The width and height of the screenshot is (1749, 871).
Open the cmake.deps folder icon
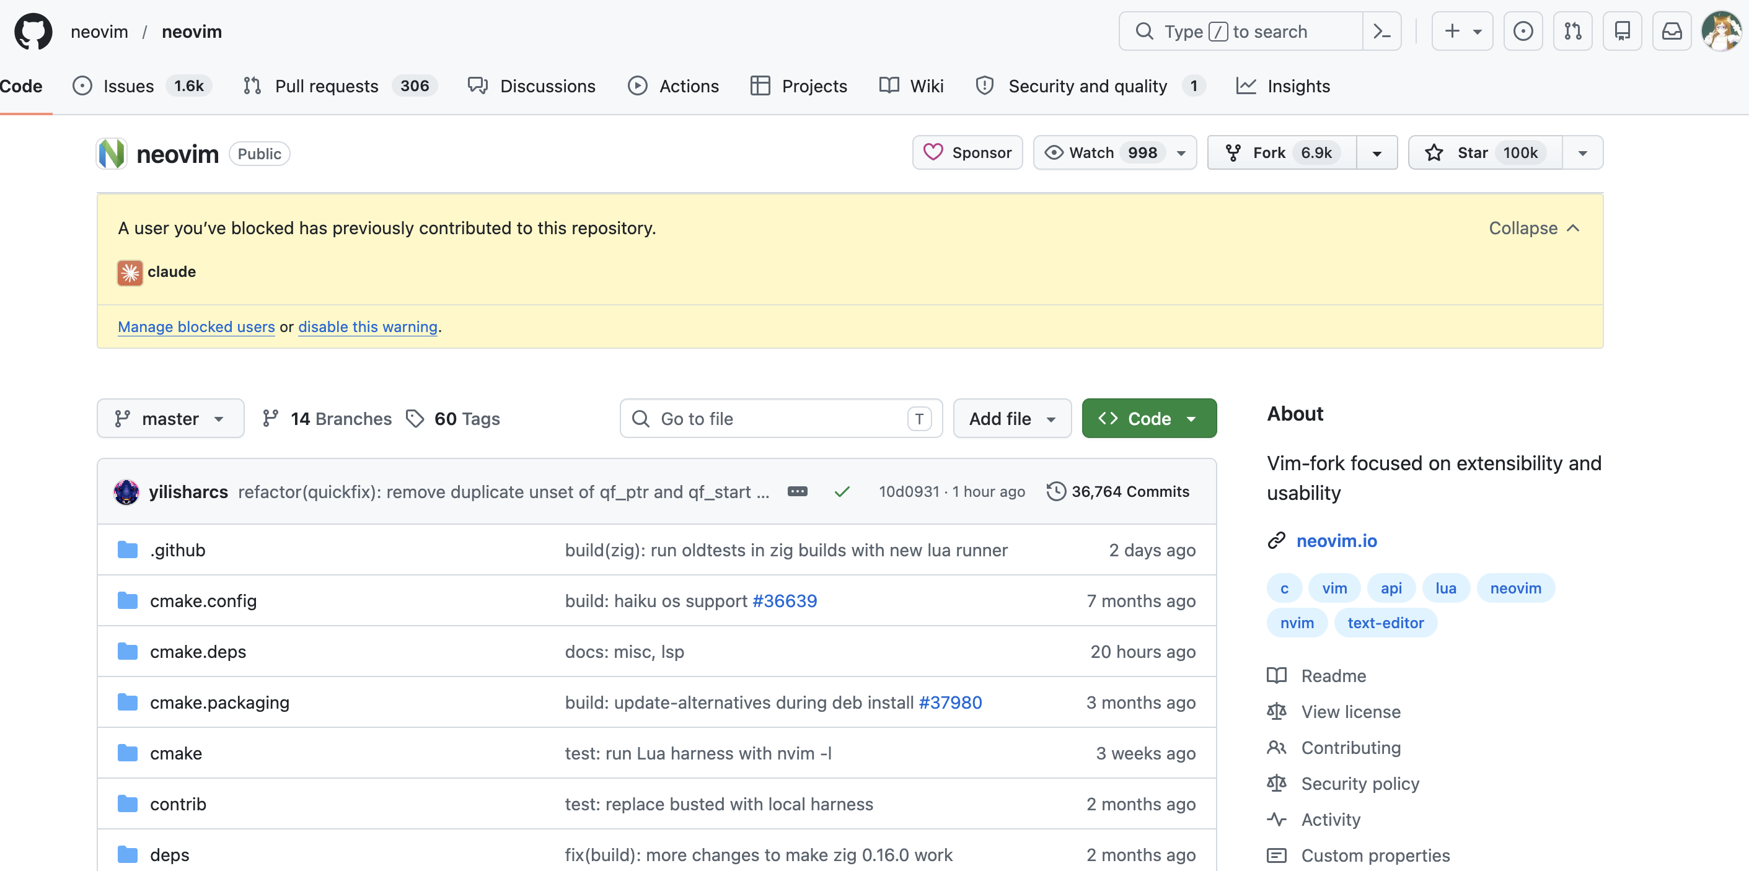click(128, 652)
